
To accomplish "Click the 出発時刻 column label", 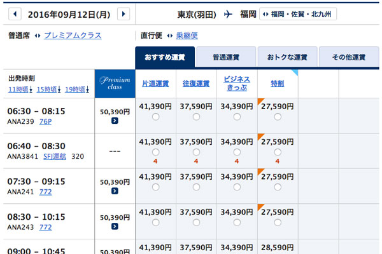I will point(22,78).
